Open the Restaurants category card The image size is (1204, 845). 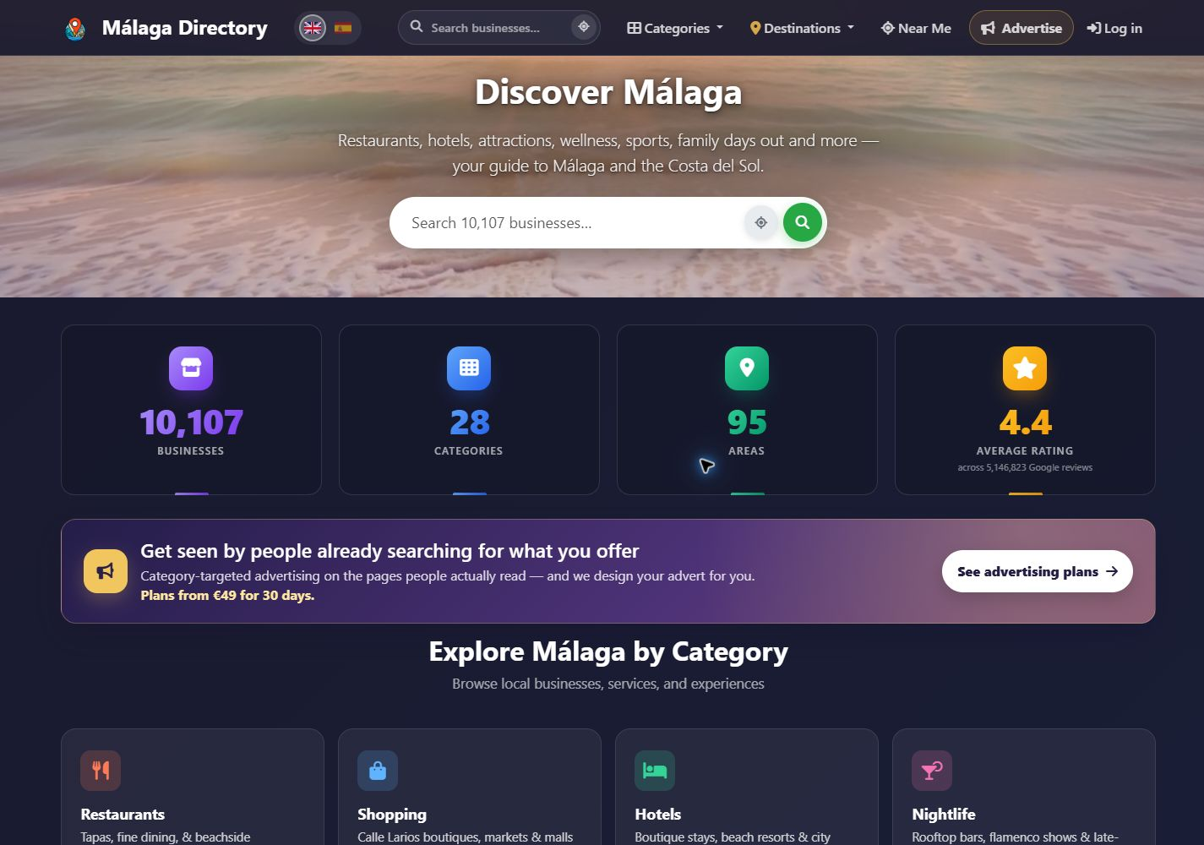[x=193, y=787]
